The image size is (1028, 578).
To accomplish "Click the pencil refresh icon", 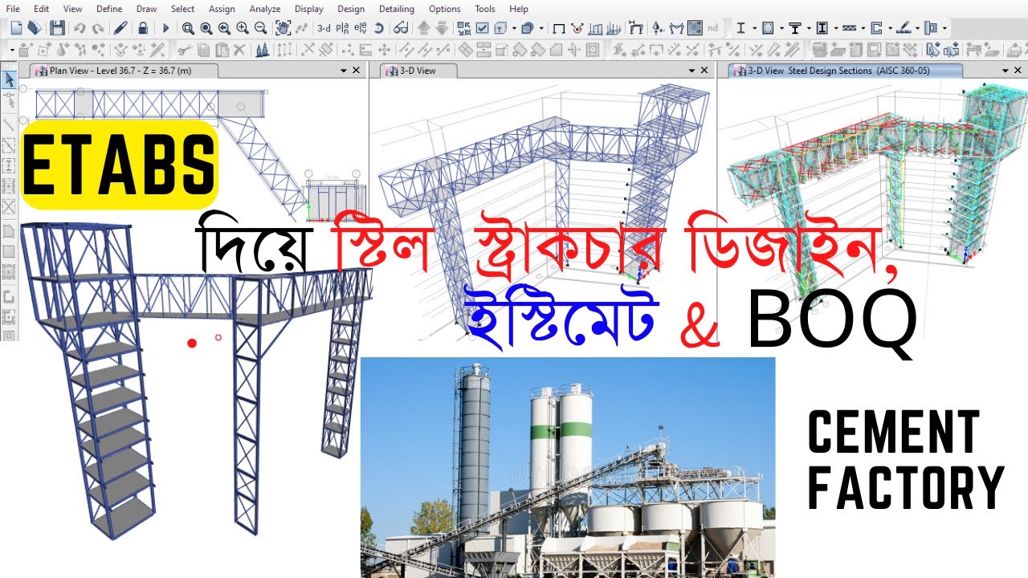I will click(120, 28).
